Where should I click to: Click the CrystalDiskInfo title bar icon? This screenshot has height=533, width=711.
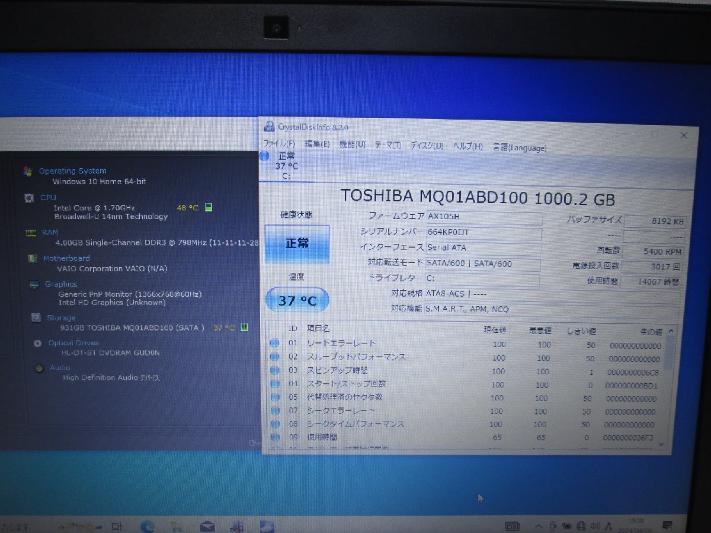pos(269,126)
